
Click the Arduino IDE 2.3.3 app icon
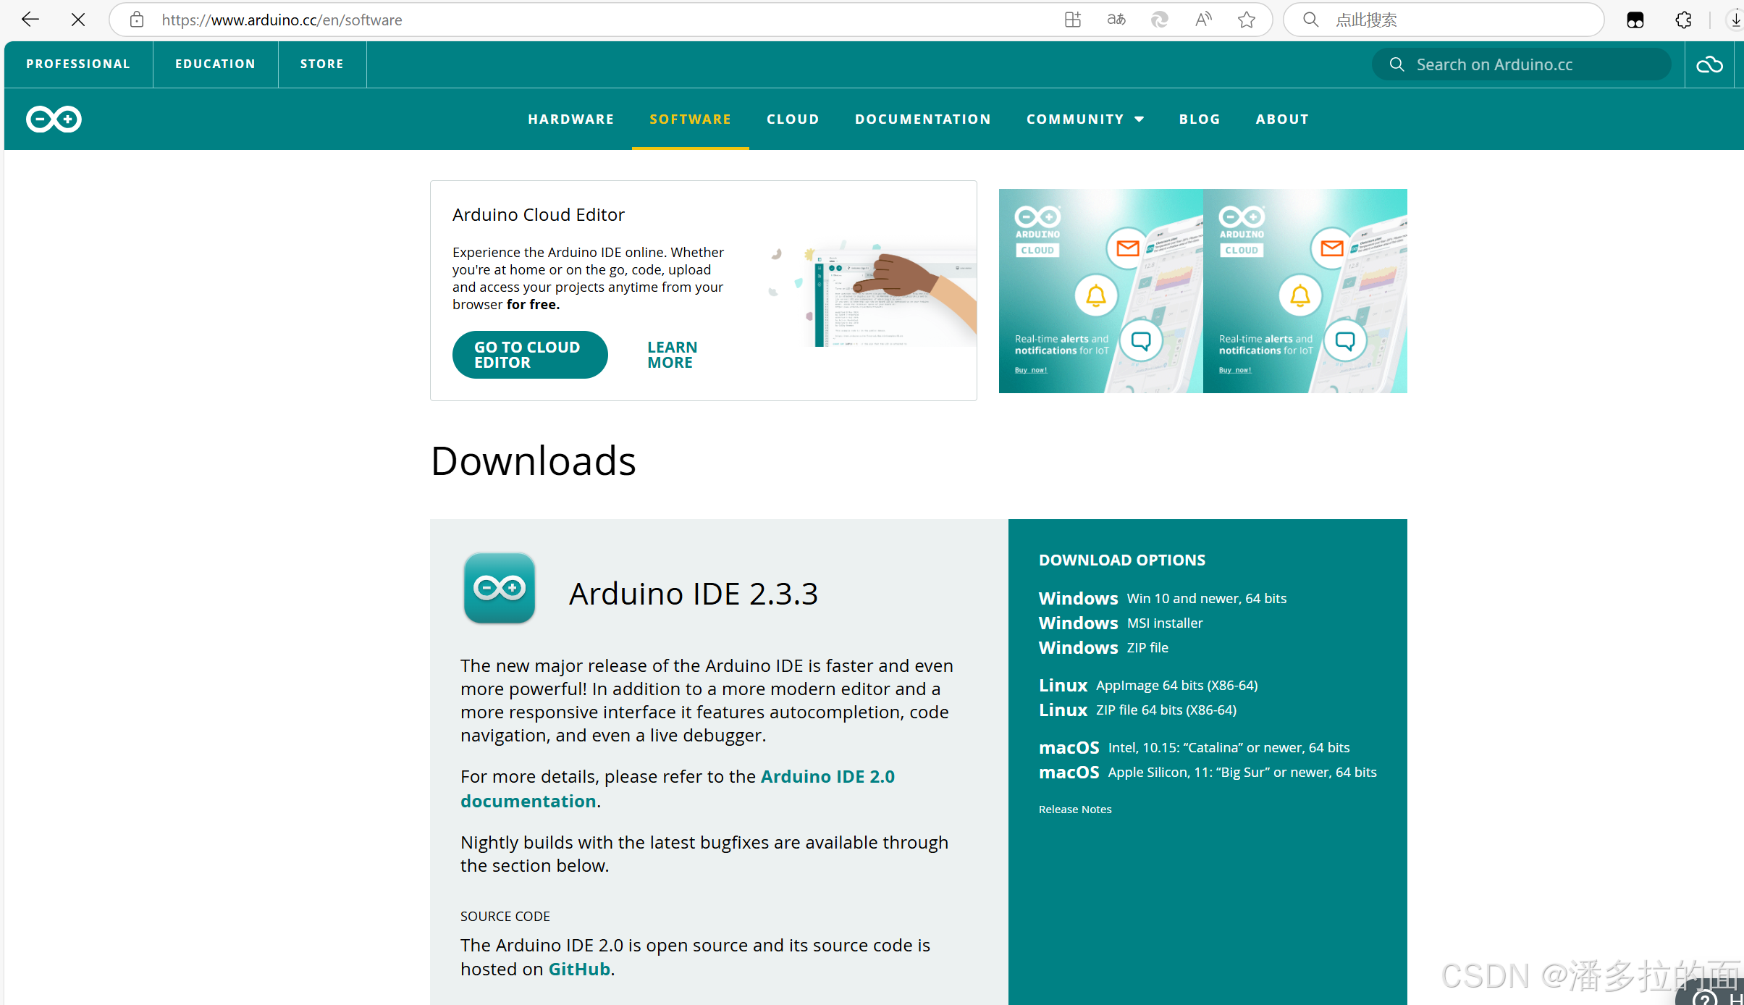click(x=499, y=588)
